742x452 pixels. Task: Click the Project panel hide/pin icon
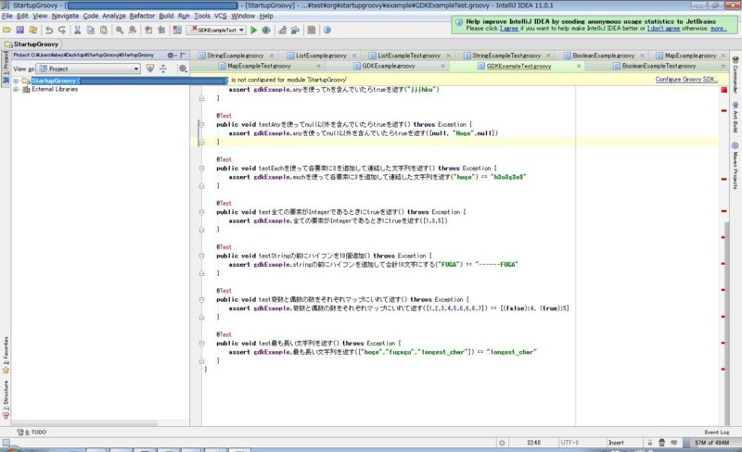point(183,56)
